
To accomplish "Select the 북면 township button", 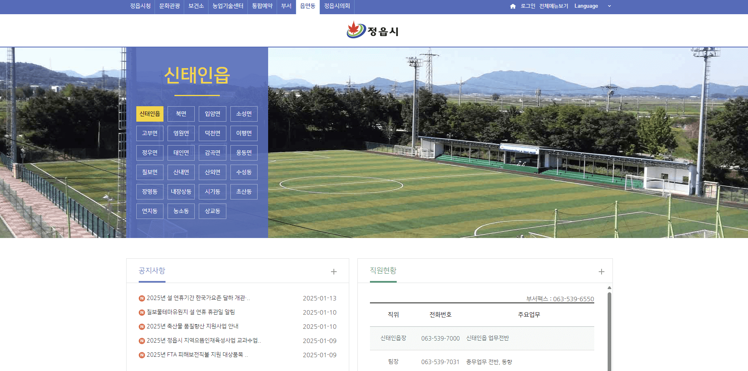I will tap(181, 114).
